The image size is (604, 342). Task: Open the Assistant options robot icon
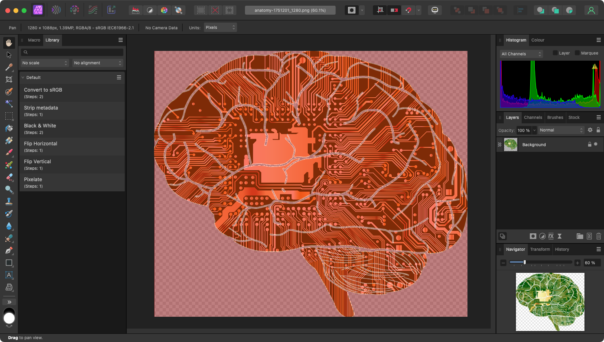point(435,10)
